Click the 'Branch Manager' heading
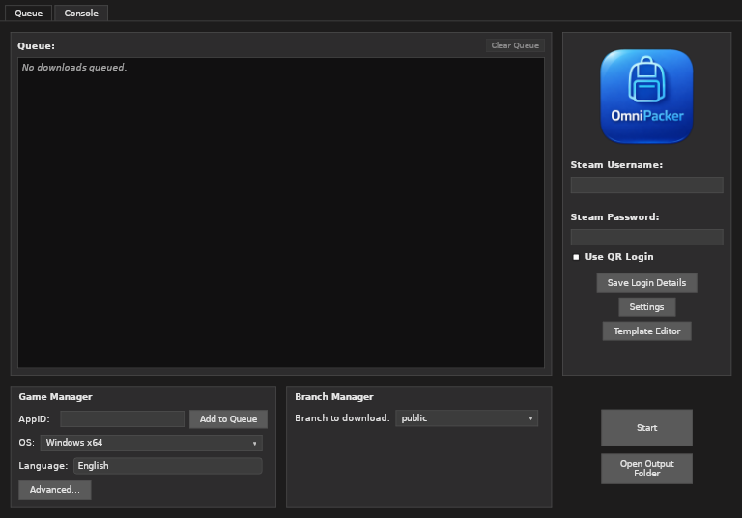 [334, 397]
